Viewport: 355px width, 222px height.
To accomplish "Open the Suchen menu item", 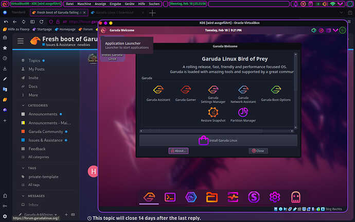I will point(154,4).
